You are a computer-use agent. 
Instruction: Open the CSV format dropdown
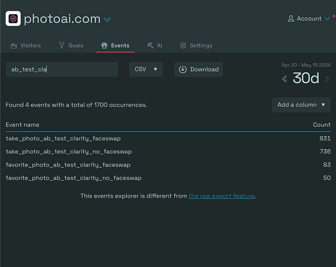point(146,69)
